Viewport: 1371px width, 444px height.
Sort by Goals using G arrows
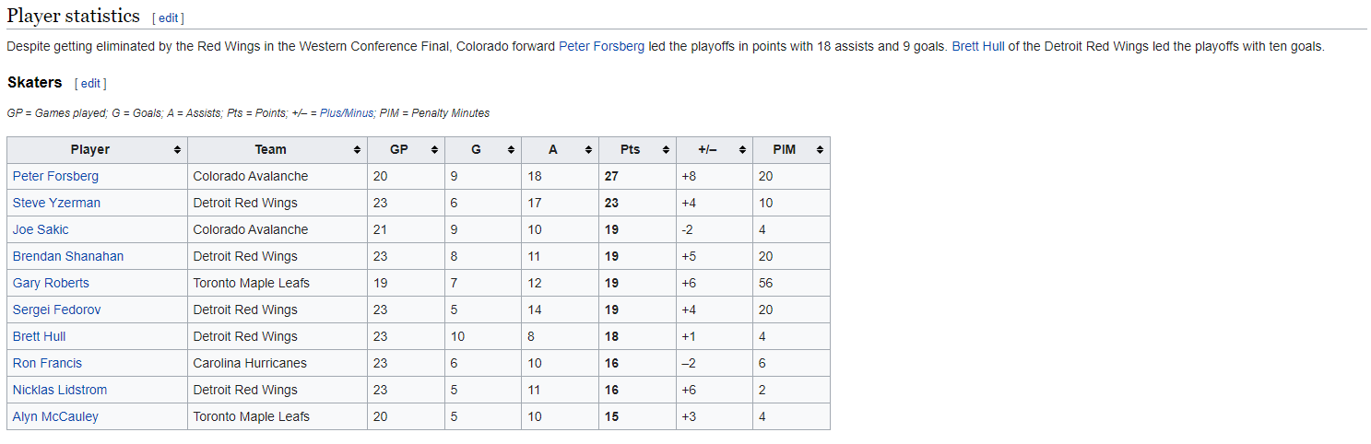[511, 150]
